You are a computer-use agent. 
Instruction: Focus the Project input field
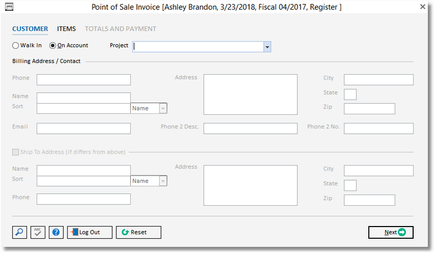(198, 47)
